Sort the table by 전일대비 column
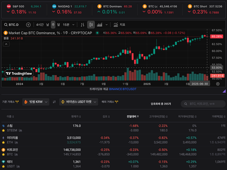This screenshot has width=227, height=170. pyautogui.click(x=133, y=116)
